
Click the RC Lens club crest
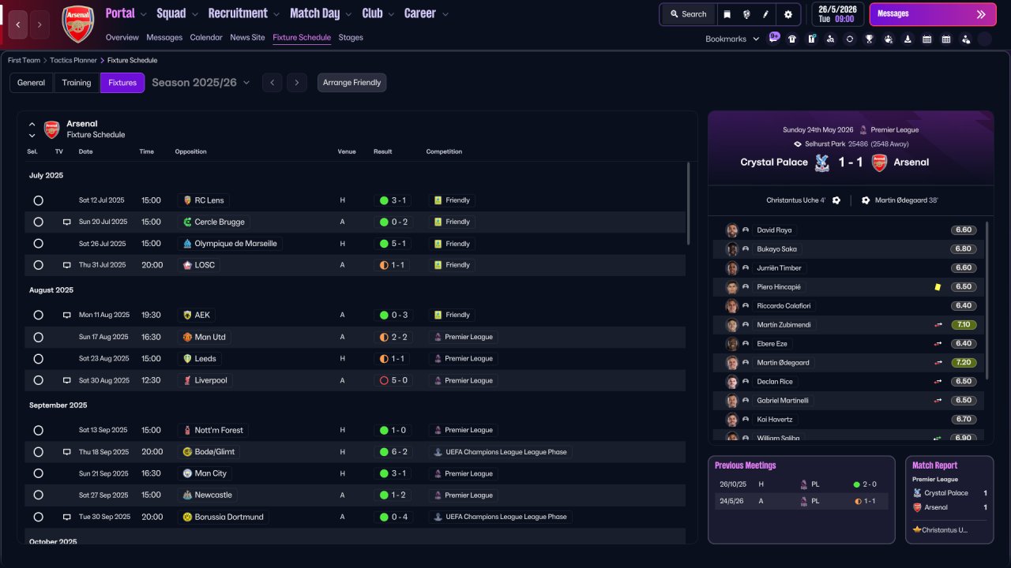click(187, 200)
